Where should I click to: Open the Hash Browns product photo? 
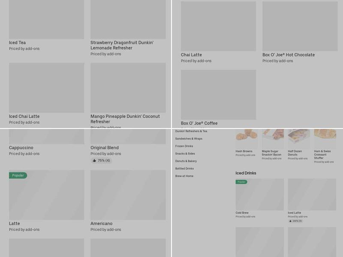click(x=247, y=138)
